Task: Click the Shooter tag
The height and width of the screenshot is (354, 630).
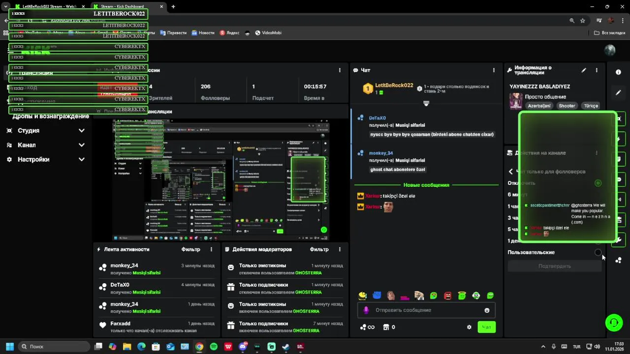Action: tap(567, 106)
